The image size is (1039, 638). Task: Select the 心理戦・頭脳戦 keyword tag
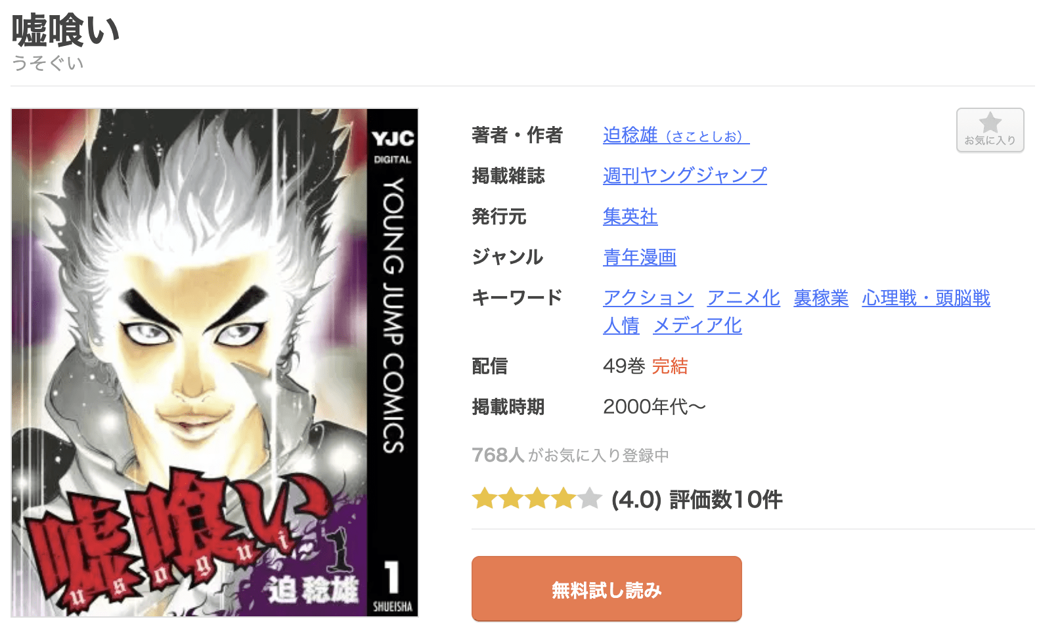(925, 298)
